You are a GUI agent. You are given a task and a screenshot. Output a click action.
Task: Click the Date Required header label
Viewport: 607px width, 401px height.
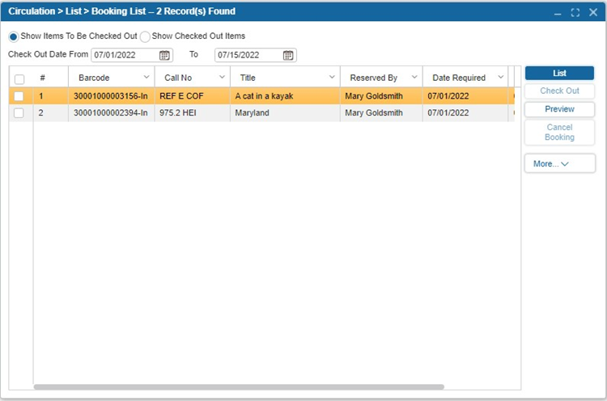459,78
